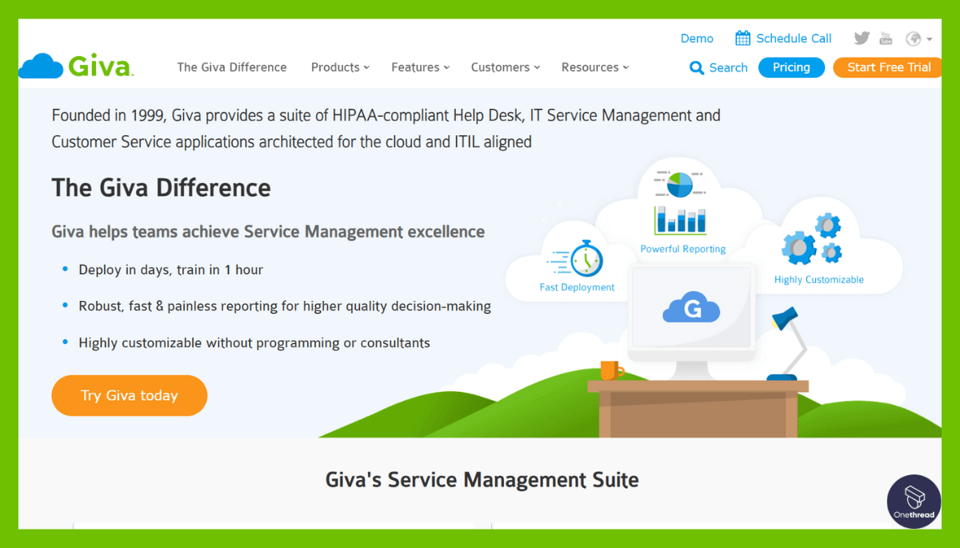Viewport: 960px width, 548px height.
Task: Open the Customers menu
Action: tap(504, 67)
